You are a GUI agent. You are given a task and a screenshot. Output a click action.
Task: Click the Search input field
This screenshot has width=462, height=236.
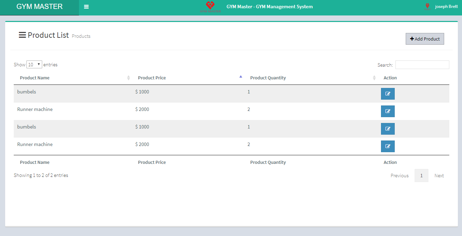422,65
